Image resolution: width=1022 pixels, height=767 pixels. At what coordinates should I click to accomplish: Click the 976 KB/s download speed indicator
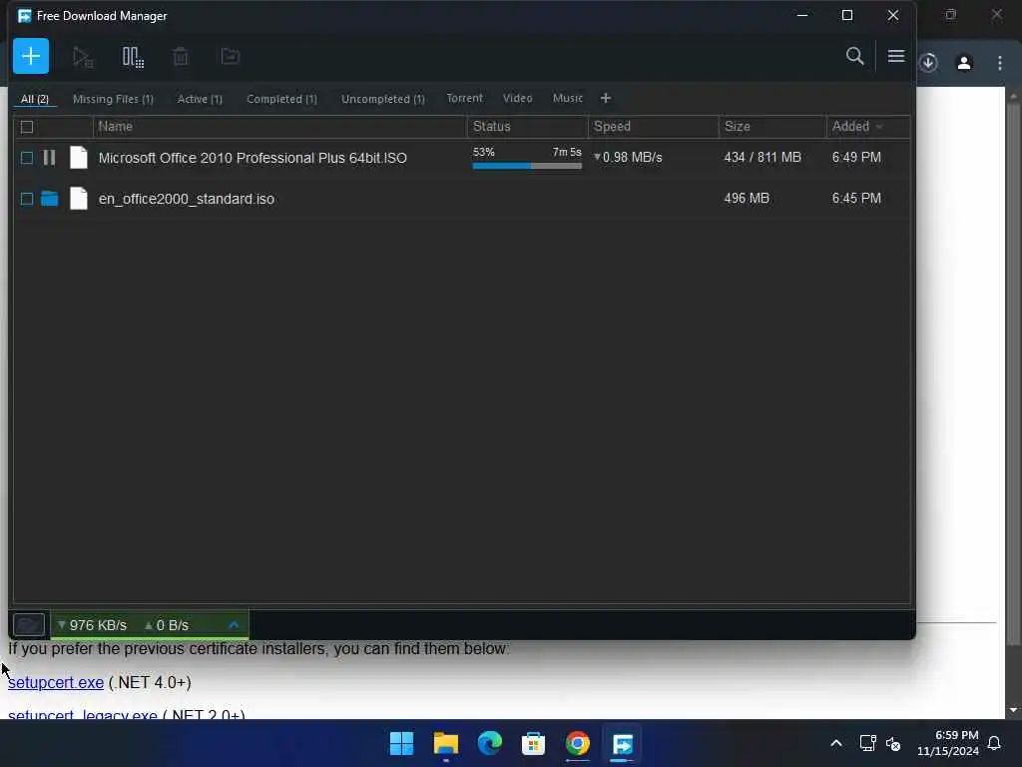(92, 625)
